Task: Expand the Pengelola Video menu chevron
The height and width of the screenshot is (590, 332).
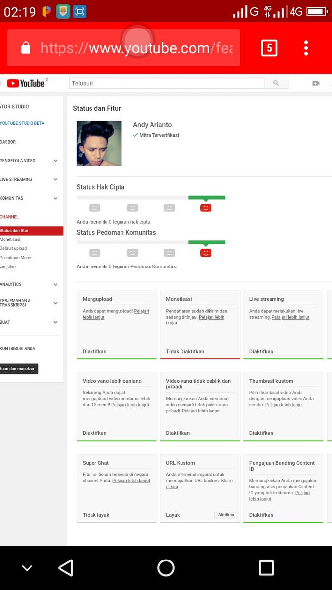Action: pyautogui.click(x=55, y=161)
